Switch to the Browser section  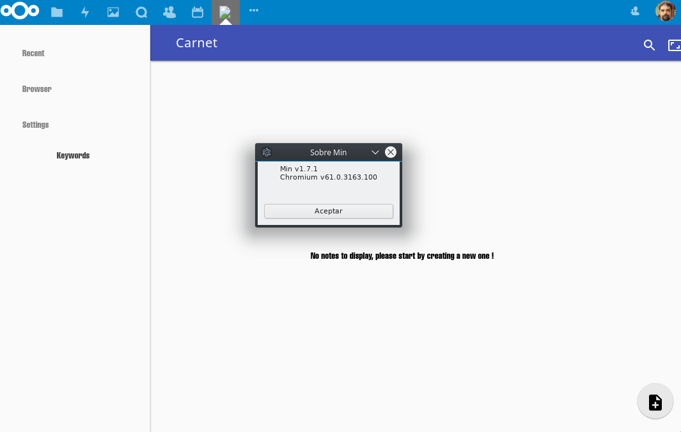(x=36, y=89)
